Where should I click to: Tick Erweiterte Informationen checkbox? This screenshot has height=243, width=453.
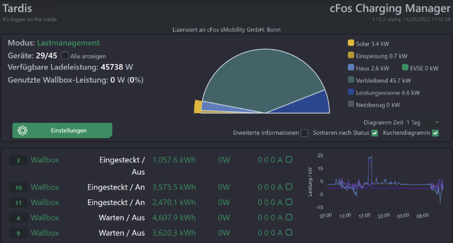coord(304,133)
